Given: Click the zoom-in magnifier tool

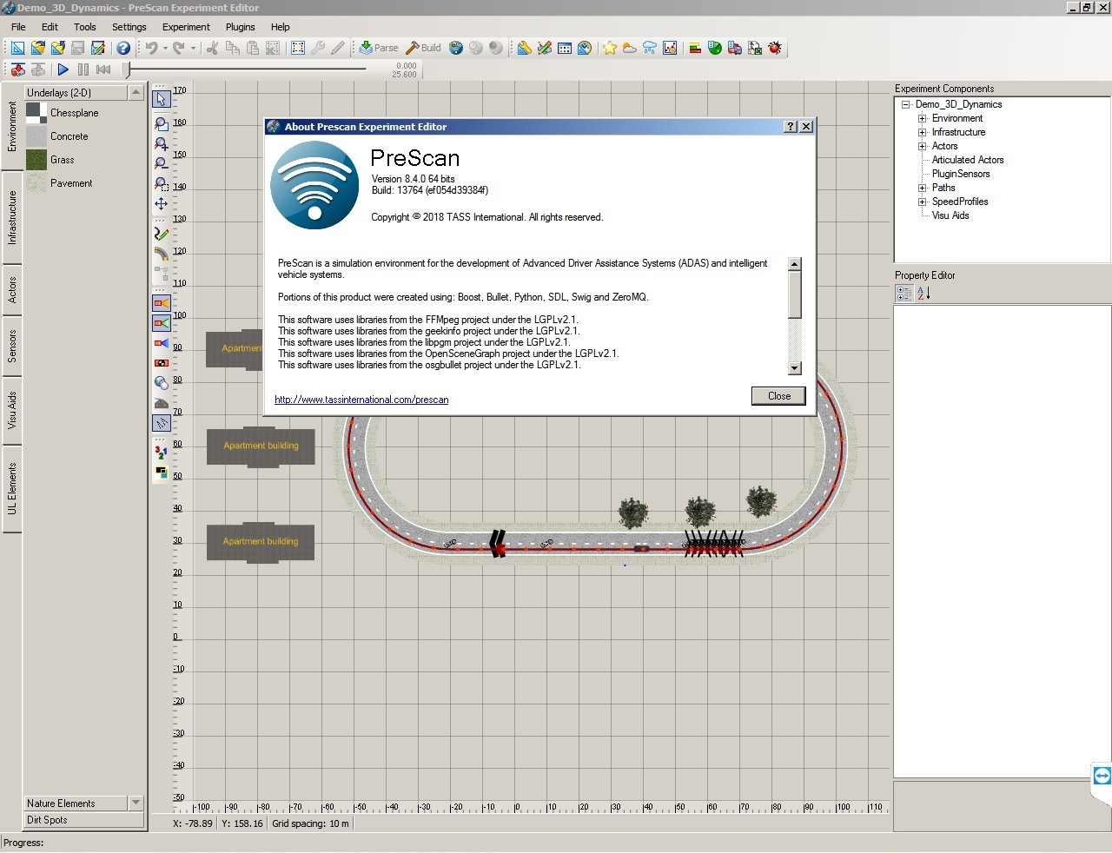Looking at the screenshot, I should [x=162, y=144].
